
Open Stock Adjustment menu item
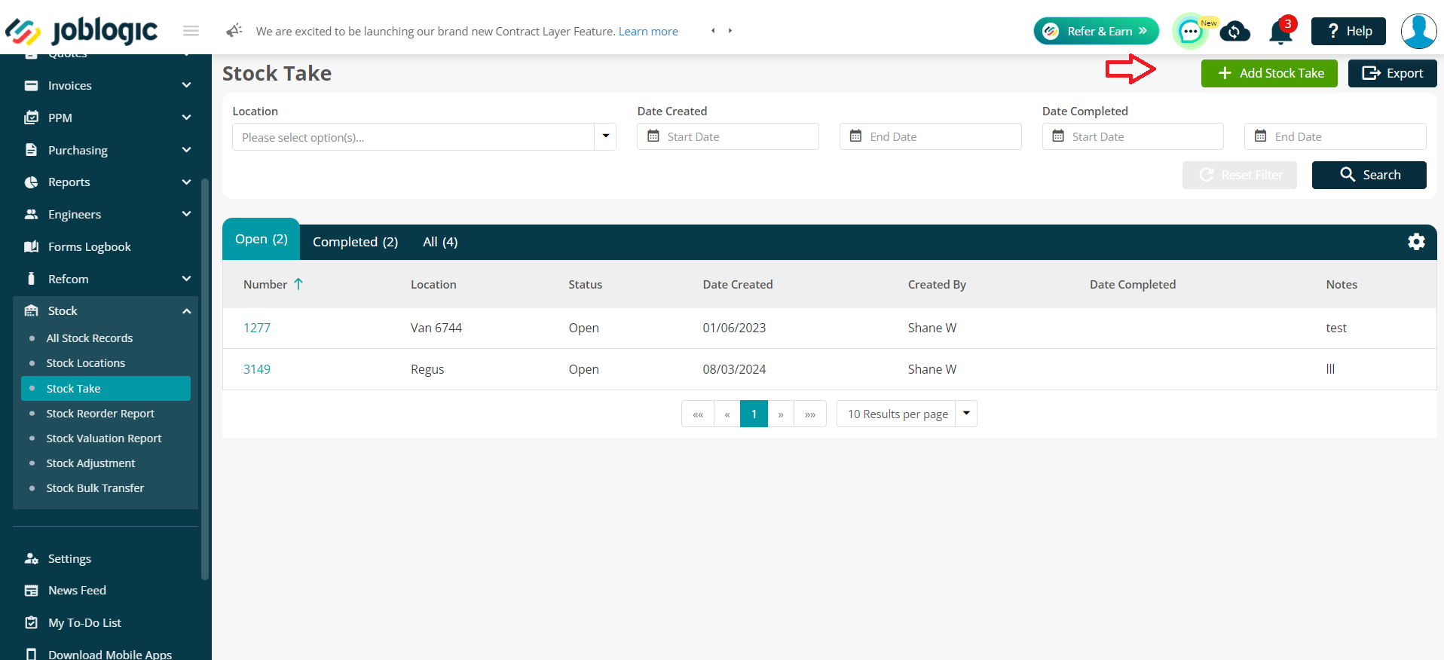coord(90,463)
